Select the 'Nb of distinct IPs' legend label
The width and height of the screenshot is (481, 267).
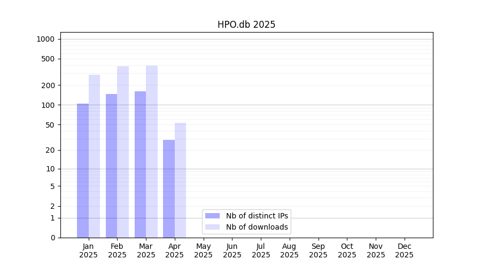click(257, 216)
